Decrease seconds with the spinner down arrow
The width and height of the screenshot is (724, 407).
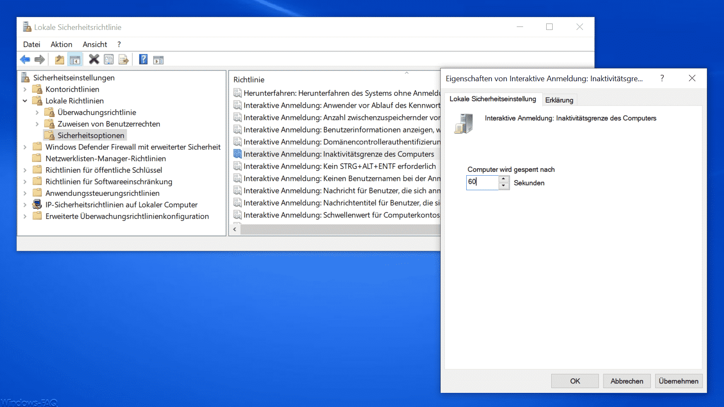[x=504, y=186]
